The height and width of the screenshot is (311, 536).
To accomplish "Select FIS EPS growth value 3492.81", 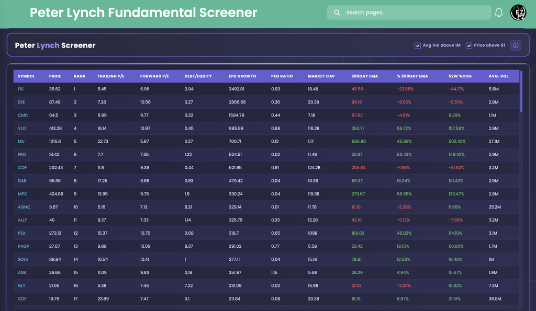I will 237,89.
